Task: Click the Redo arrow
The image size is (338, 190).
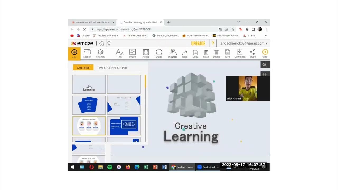Action: pos(185,54)
